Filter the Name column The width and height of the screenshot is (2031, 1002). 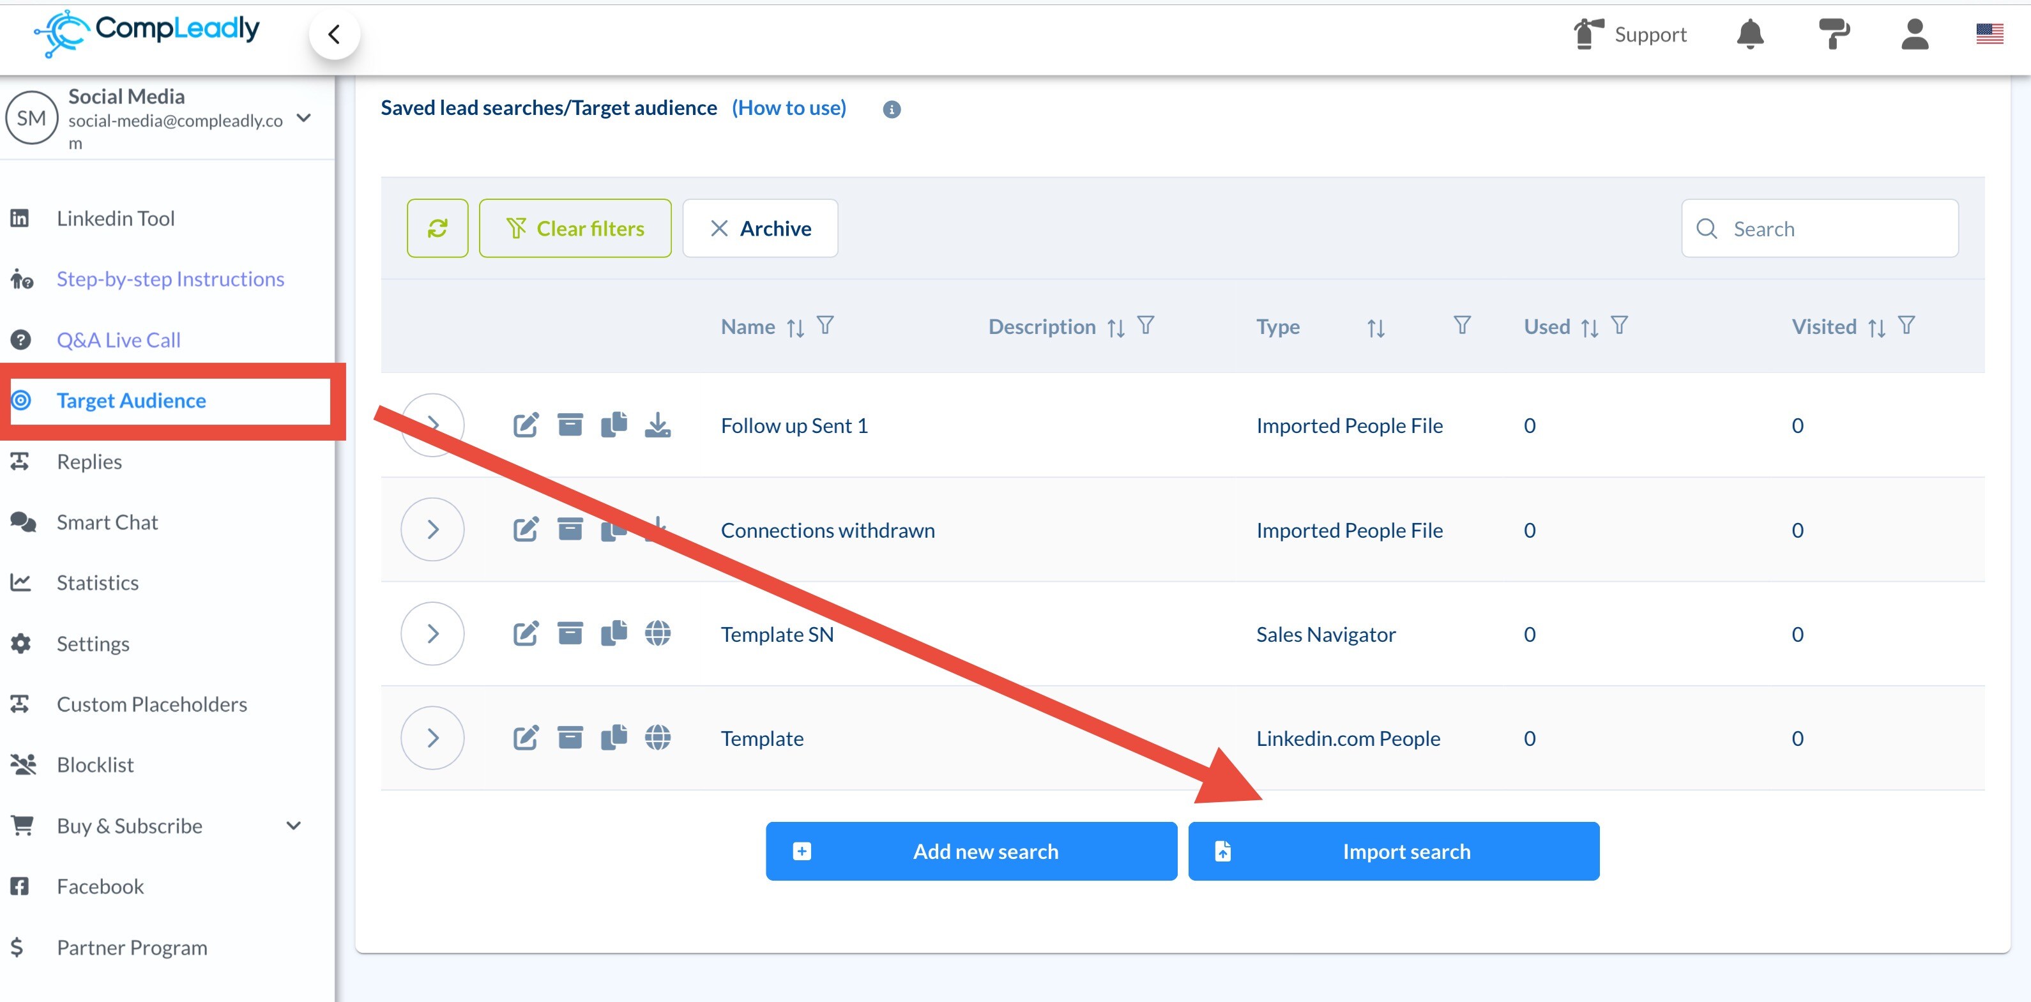click(x=825, y=325)
